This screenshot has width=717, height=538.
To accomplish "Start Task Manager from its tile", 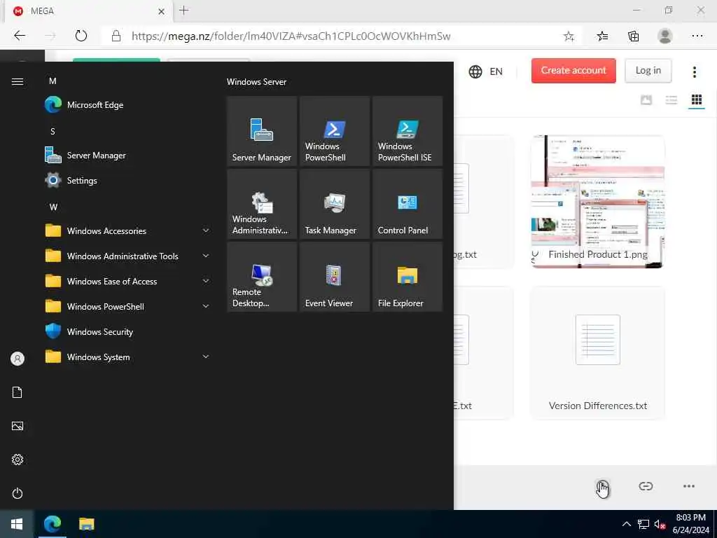I will pos(334,204).
